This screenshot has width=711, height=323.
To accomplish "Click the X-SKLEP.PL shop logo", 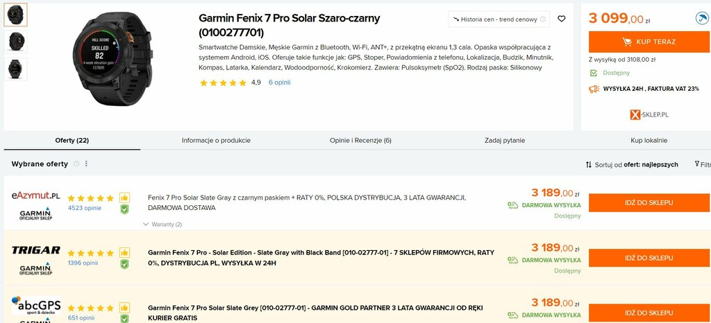I will point(649,115).
